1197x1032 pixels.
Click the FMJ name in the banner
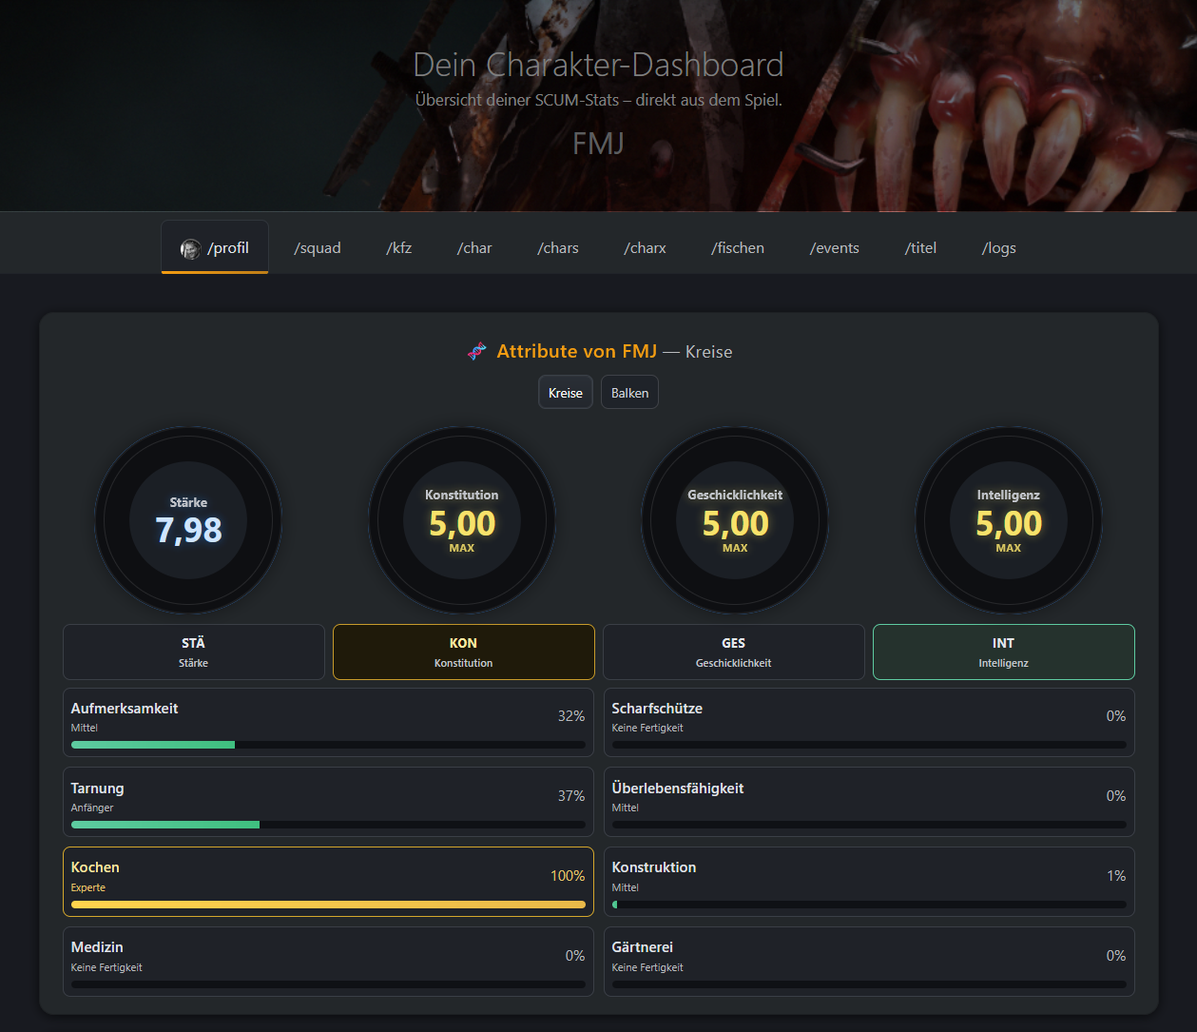pyautogui.click(x=598, y=144)
